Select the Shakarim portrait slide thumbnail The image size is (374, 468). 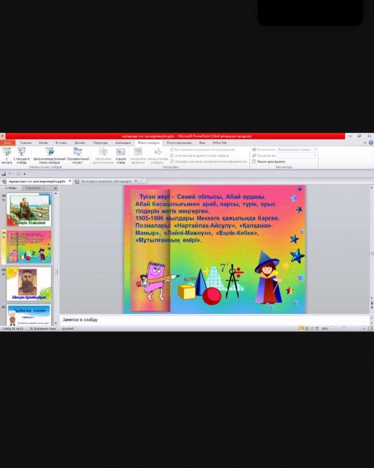[x=29, y=285]
